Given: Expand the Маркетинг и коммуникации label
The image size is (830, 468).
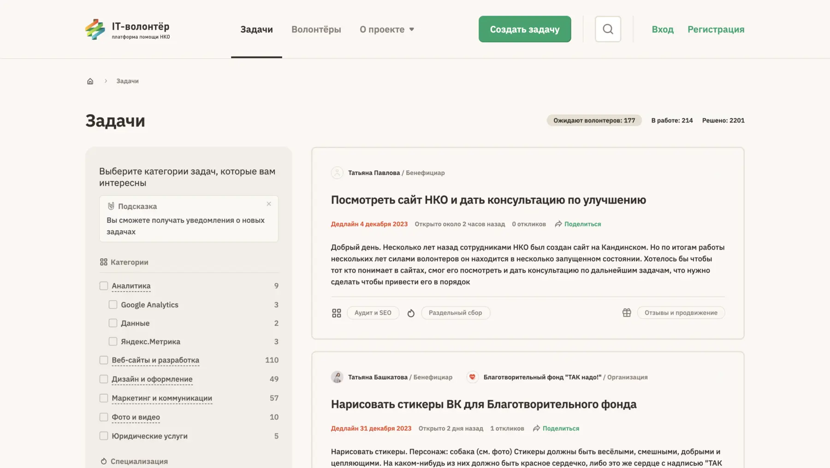Looking at the screenshot, I should (x=162, y=398).
